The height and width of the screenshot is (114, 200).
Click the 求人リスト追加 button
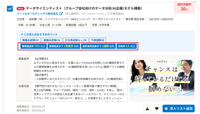point(178,109)
